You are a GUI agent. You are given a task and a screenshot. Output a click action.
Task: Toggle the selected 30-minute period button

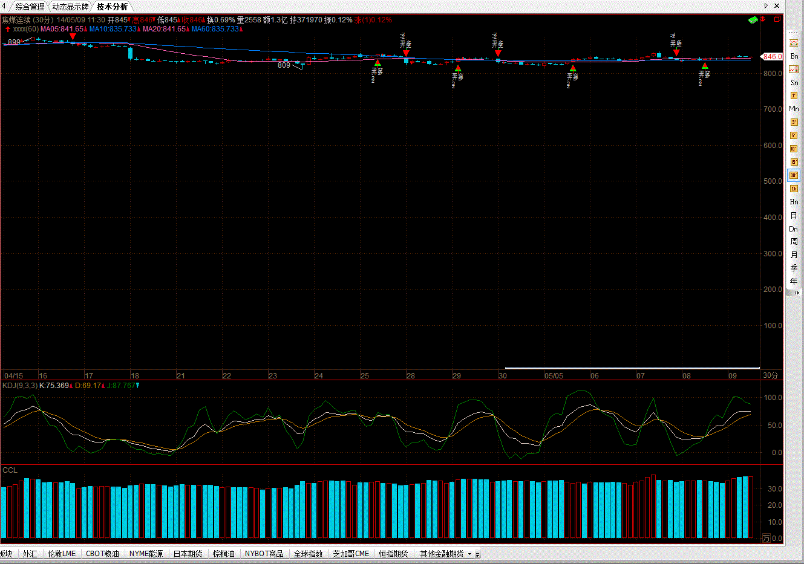click(794, 175)
